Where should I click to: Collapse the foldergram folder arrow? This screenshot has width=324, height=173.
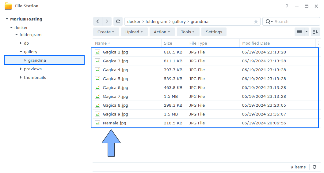[x=17, y=35]
